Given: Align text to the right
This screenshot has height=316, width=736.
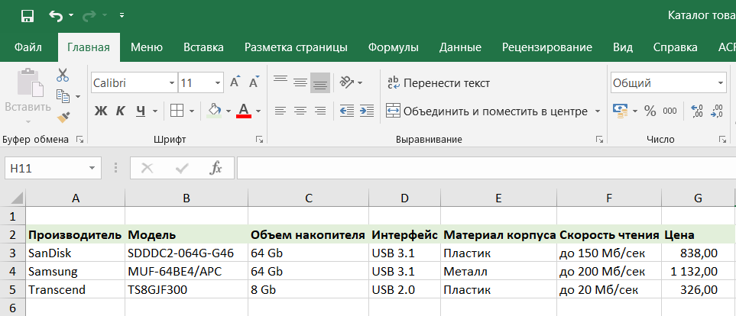Looking at the screenshot, I should click(320, 111).
